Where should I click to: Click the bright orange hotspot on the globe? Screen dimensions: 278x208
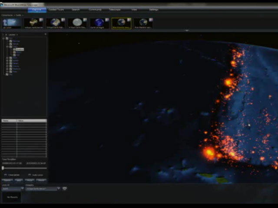click(209, 153)
